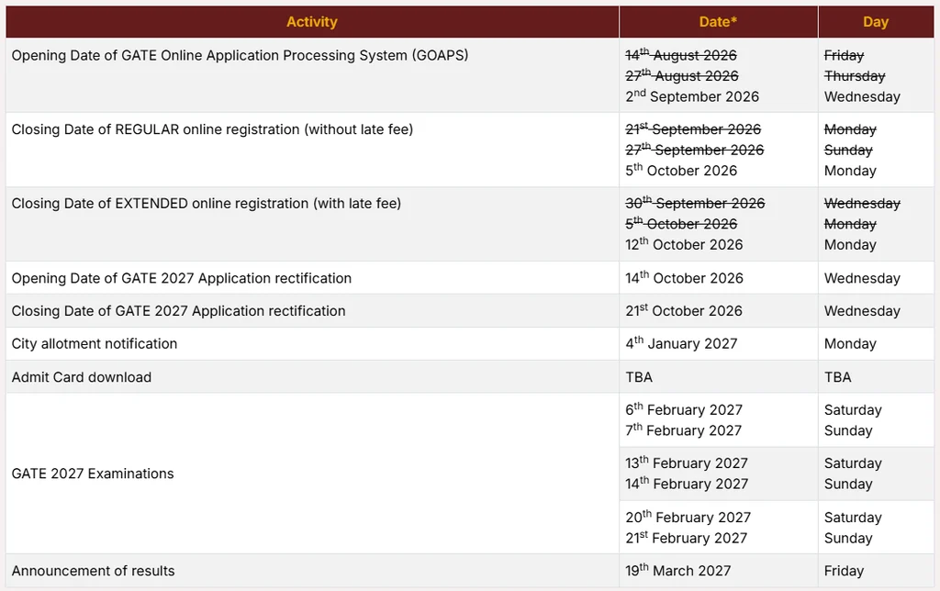The width and height of the screenshot is (940, 591).
Task: Click Saturday beside 6th February 2027
Action: click(x=853, y=410)
